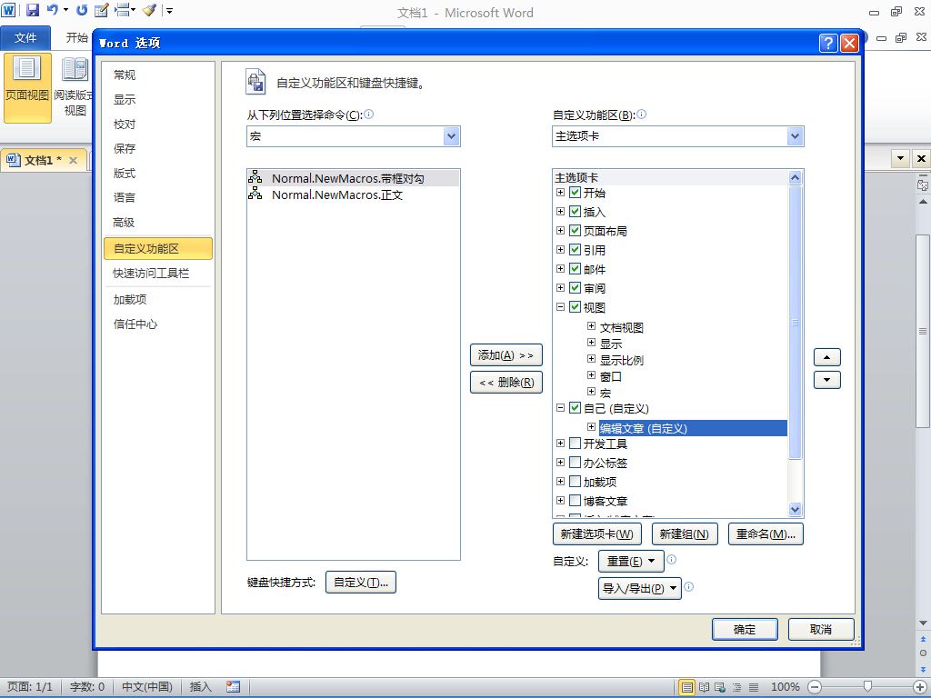Image resolution: width=931 pixels, height=698 pixels.
Task: Click the << 删除(R) button
Action: coord(506,383)
